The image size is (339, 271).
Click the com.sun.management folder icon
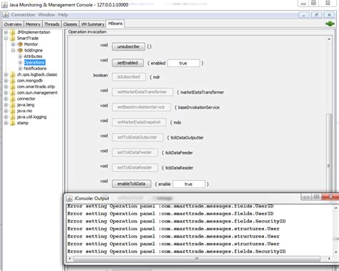click(13, 93)
